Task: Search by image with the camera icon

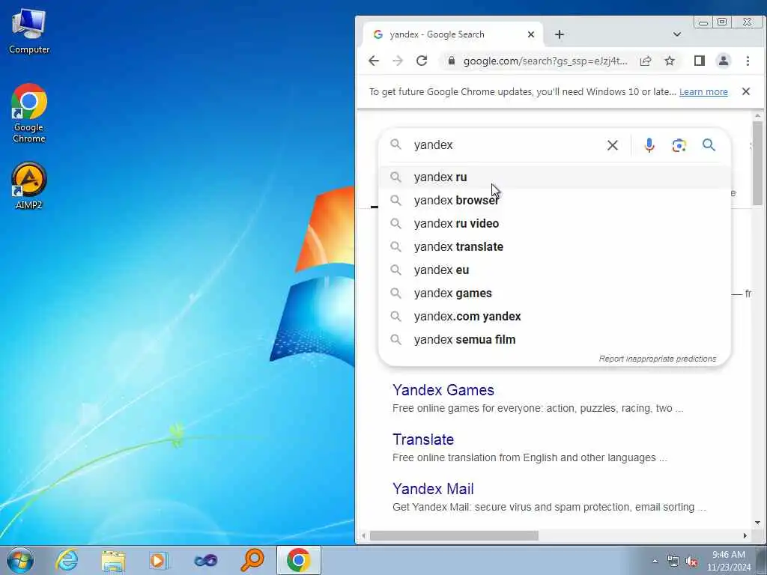Action: tap(679, 145)
